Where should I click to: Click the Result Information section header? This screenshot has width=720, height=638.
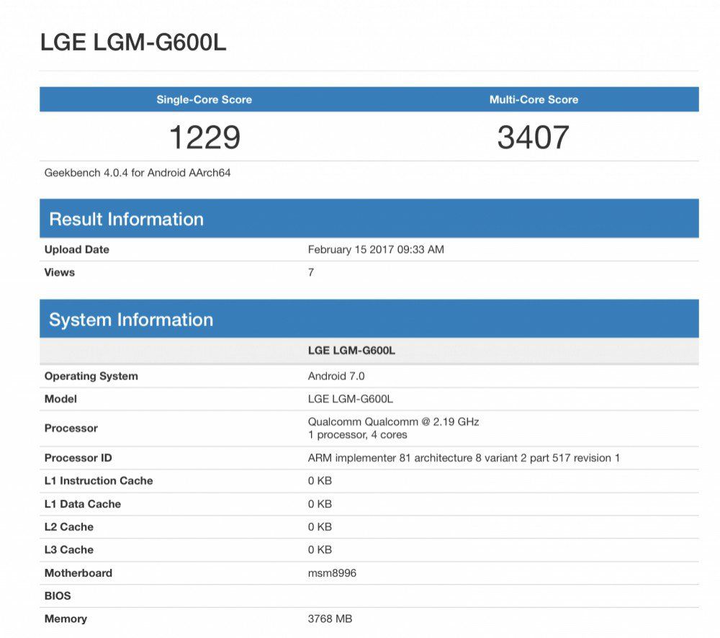click(126, 219)
